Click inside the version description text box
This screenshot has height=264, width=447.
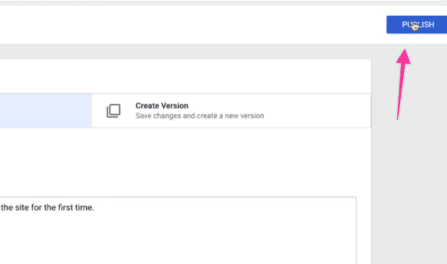tap(178, 230)
